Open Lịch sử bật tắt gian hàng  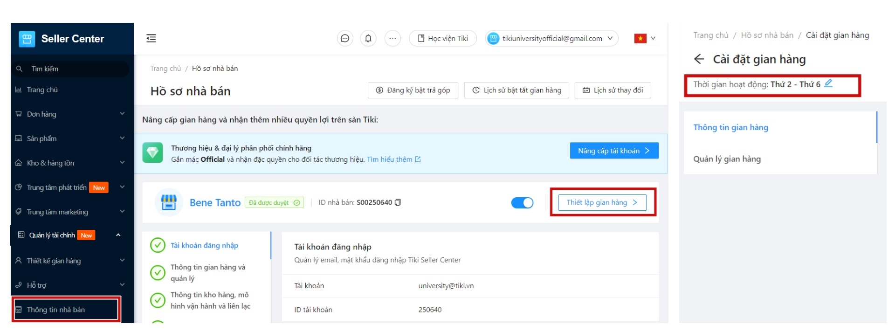click(516, 90)
